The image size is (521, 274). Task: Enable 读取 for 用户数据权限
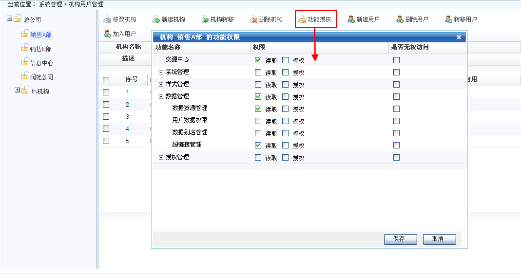(258, 121)
